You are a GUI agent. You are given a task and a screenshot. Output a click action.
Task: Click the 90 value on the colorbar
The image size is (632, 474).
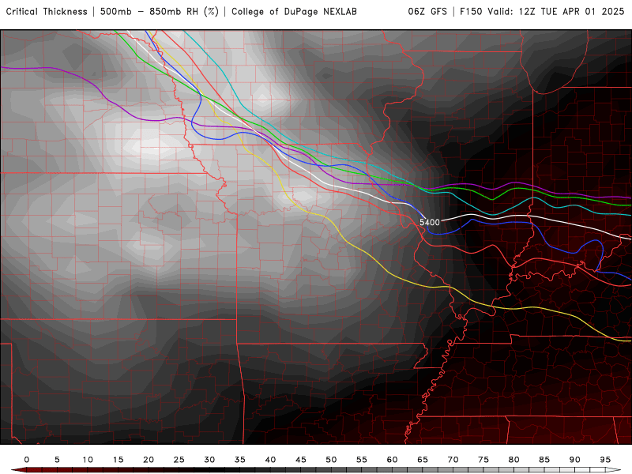click(575, 460)
